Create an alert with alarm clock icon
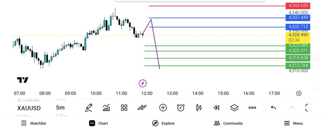 181,108
